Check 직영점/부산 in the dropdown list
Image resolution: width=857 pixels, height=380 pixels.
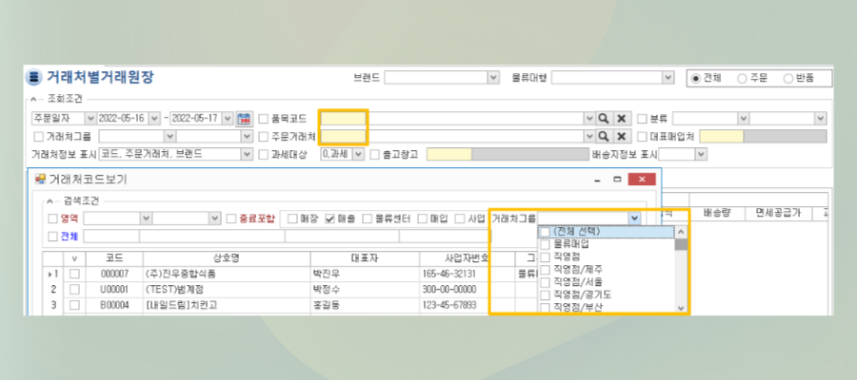(545, 308)
